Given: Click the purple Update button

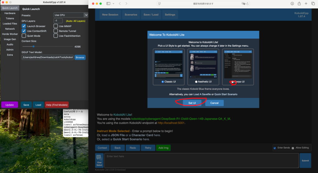Looking at the screenshot, I should click(10, 105).
